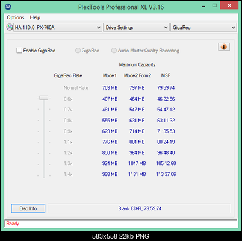Click the 924 MB Mode1 value
The width and height of the screenshot is (242, 241).
110,163
